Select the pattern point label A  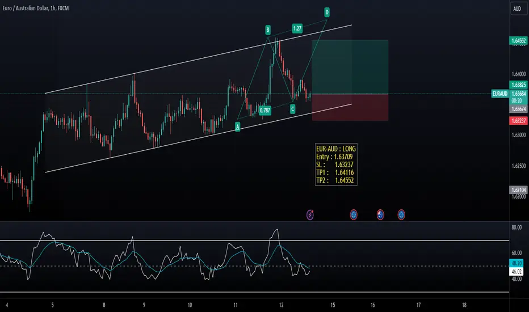pyautogui.click(x=237, y=127)
